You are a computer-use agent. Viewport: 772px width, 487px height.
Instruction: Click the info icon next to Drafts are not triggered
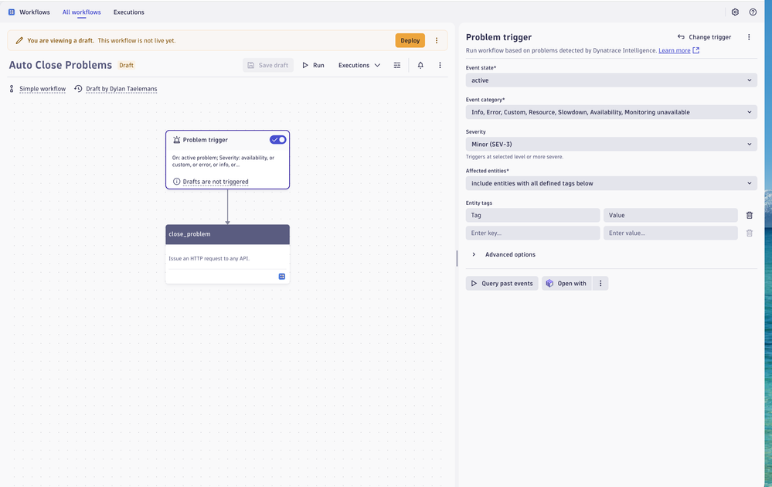(176, 182)
